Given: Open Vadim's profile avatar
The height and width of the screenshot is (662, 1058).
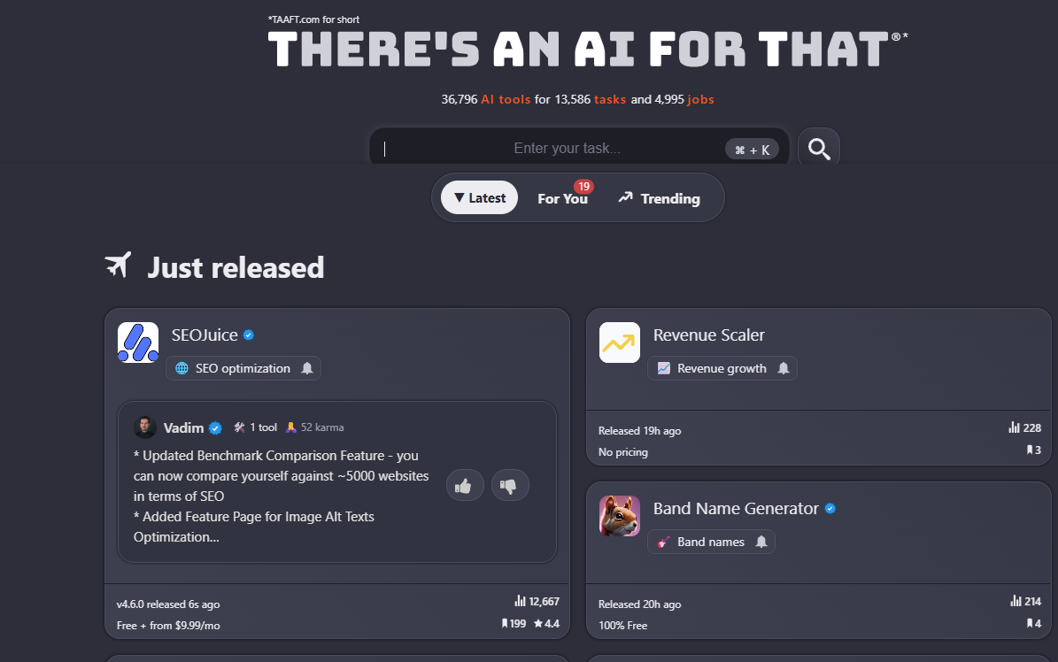Looking at the screenshot, I should 144,427.
